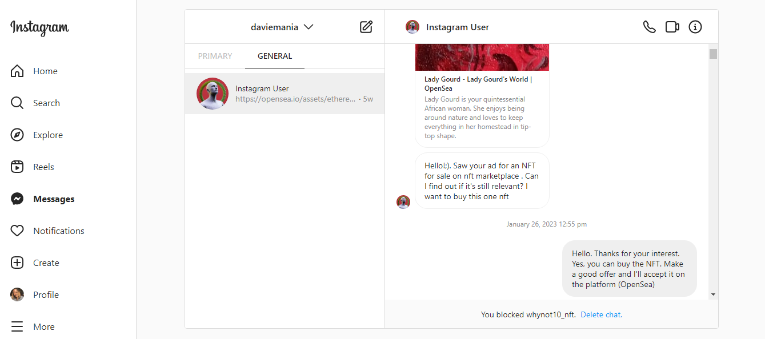This screenshot has width=765, height=339.
Task: Open the More hamburger menu icon
Action: click(x=17, y=326)
